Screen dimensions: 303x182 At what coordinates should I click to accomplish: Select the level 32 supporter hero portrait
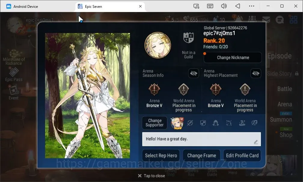(177, 123)
